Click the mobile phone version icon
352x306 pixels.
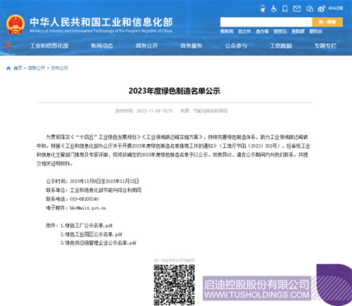[285, 8]
